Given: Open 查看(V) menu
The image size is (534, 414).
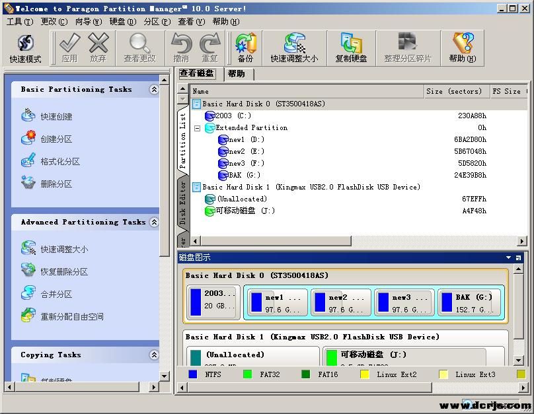Looking at the screenshot, I should pos(192,22).
